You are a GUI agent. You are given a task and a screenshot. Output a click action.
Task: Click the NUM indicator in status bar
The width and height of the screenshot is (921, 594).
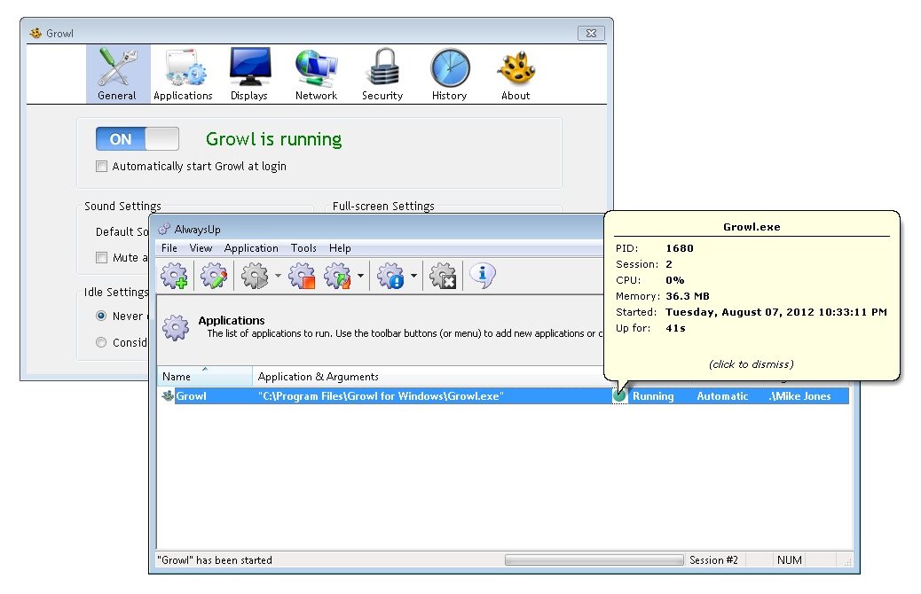coord(790,560)
